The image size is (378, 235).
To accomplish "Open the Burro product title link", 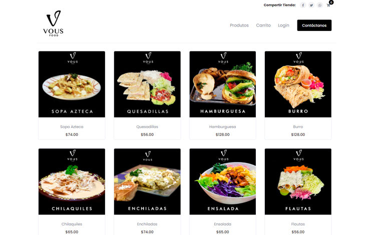I will (x=298, y=126).
